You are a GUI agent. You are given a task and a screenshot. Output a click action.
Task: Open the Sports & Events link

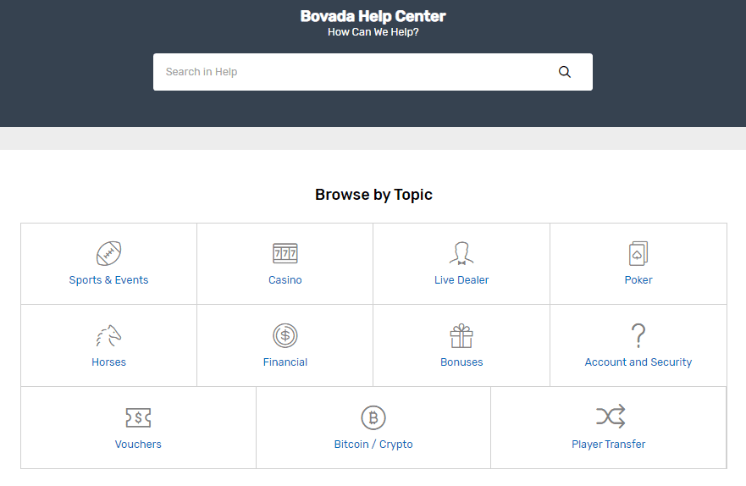click(x=108, y=280)
